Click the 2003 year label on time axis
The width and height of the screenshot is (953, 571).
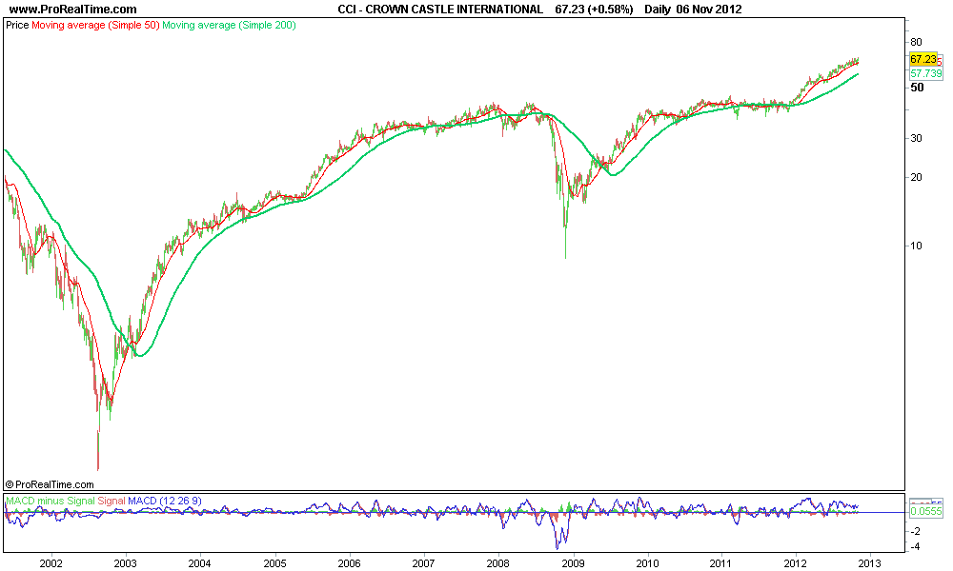tap(125, 563)
